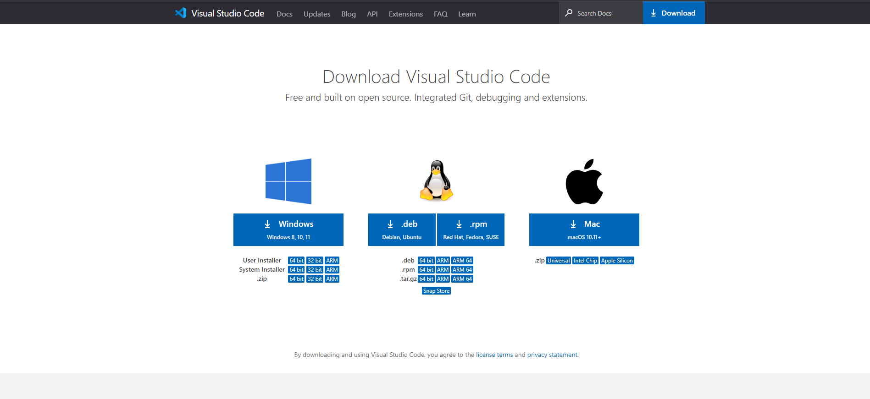This screenshot has height=399, width=870.
Task: Click the Visual Studio Code logo icon
Action: pyautogui.click(x=181, y=13)
